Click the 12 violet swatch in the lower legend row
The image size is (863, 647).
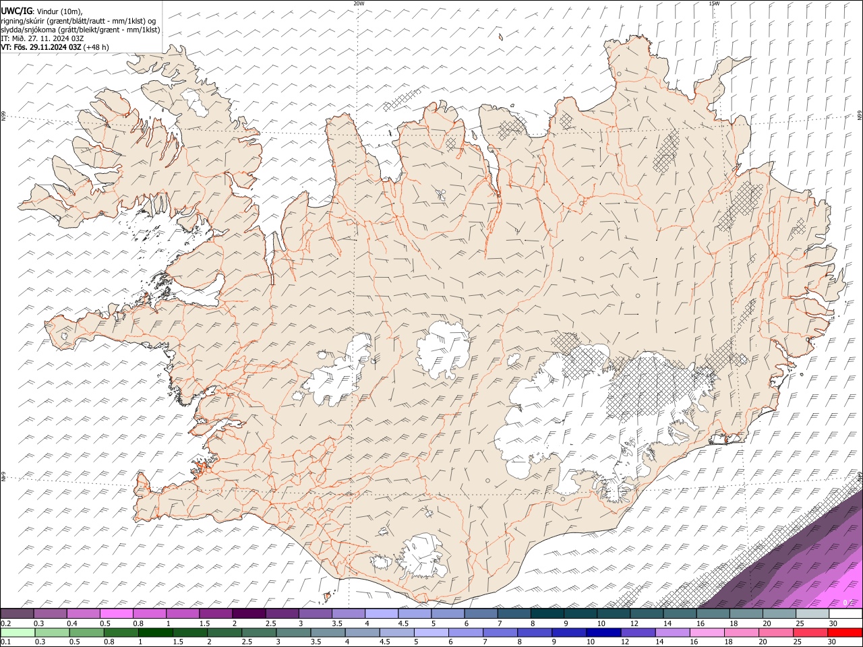click(638, 633)
